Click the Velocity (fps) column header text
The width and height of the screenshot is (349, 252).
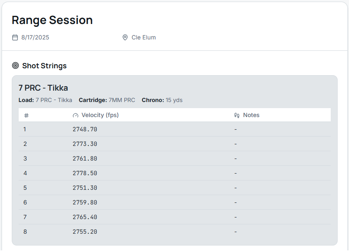click(x=100, y=115)
